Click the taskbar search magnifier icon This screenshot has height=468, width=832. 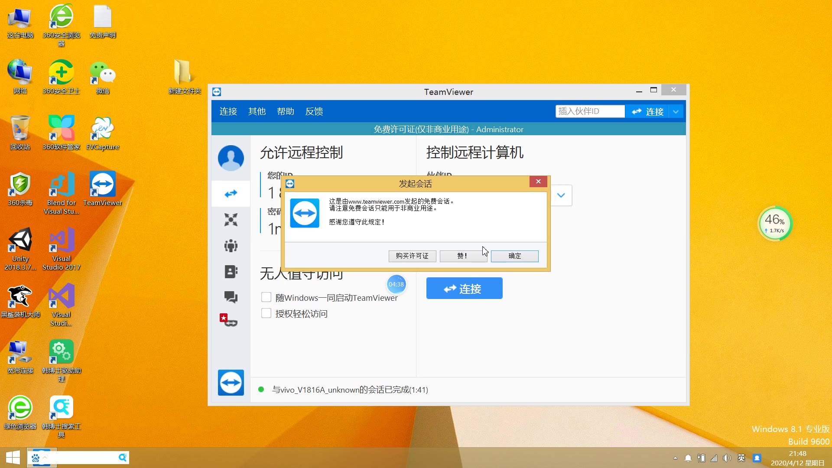123,458
